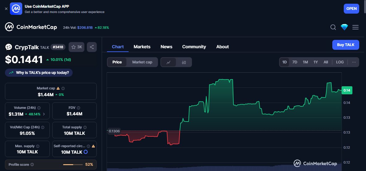Click circulating supply ring indicator

86,152
